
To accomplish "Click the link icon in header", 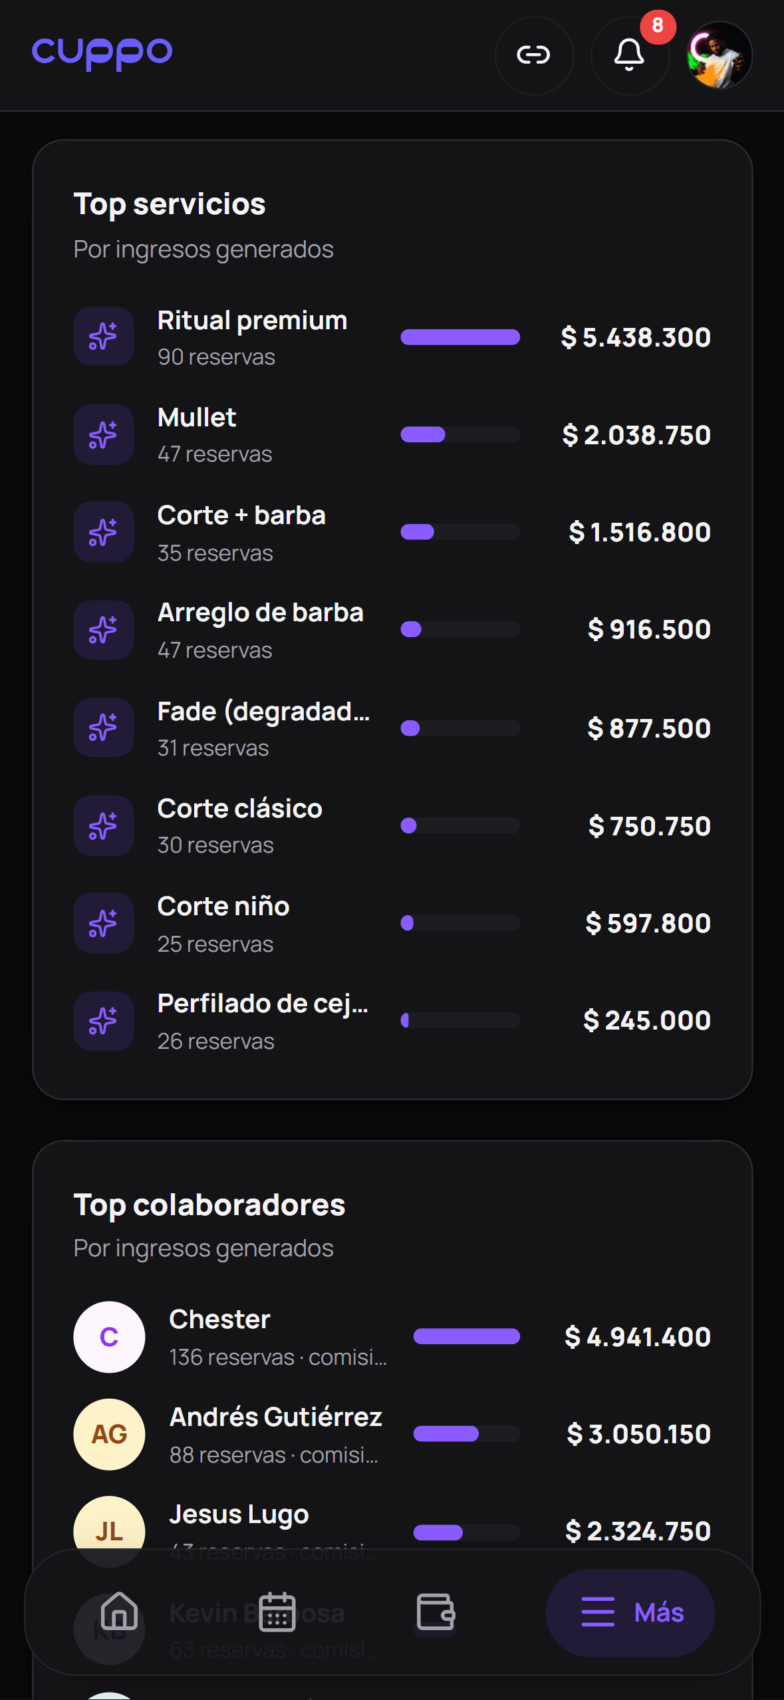I will point(534,55).
